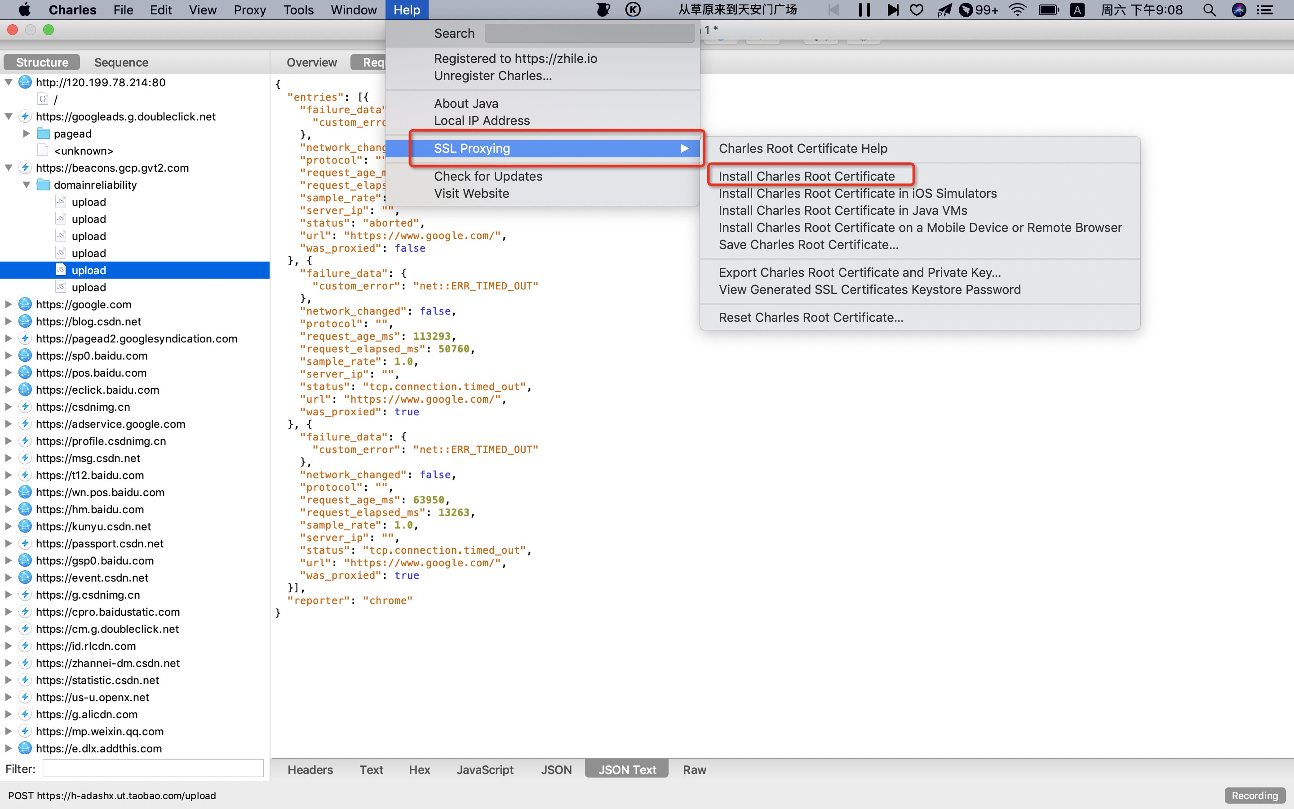Click the globe icon beside https://google.com
This screenshot has height=809, width=1294.
click(25, 304)
